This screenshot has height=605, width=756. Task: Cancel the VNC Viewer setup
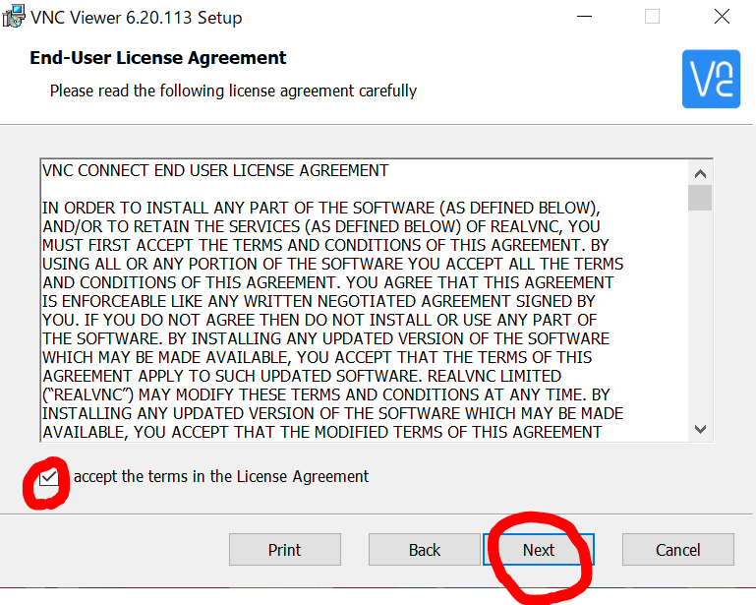[x=678, y=550]
